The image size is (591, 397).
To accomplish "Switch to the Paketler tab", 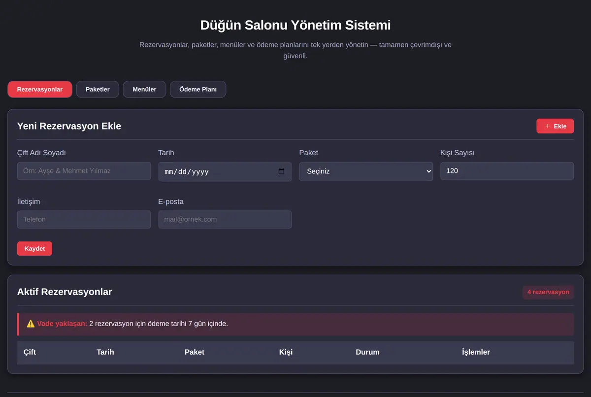I will tap(98, 89).
